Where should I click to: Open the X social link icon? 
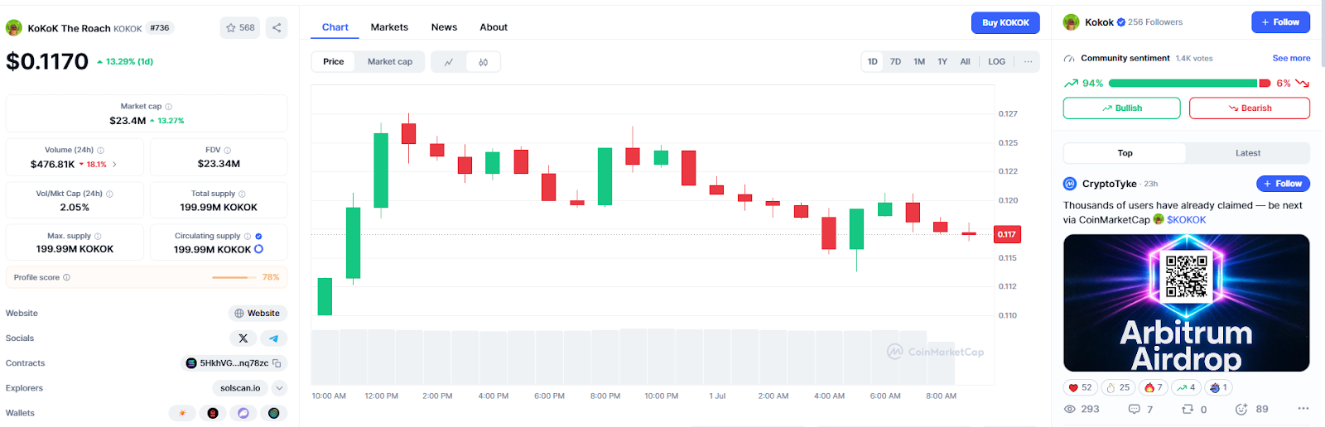(x=243, y=338)
